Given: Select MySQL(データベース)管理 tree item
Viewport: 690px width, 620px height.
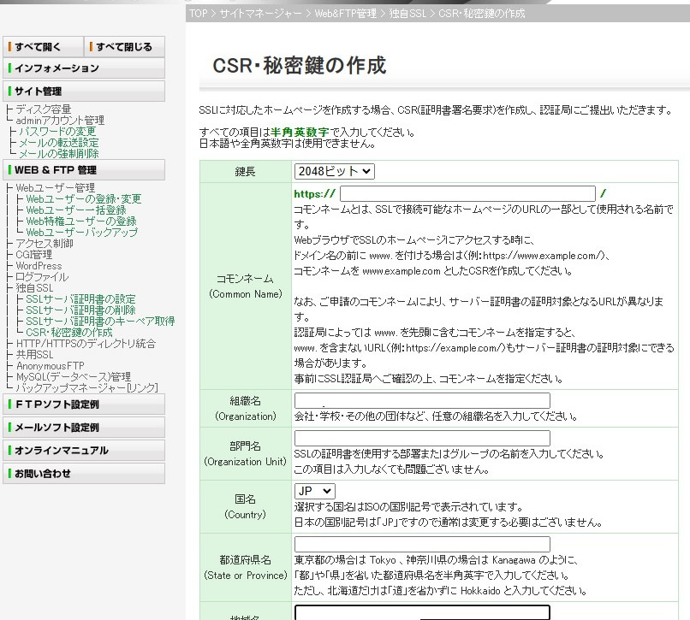Looking at the screenshot, I should tap(74, 377).
